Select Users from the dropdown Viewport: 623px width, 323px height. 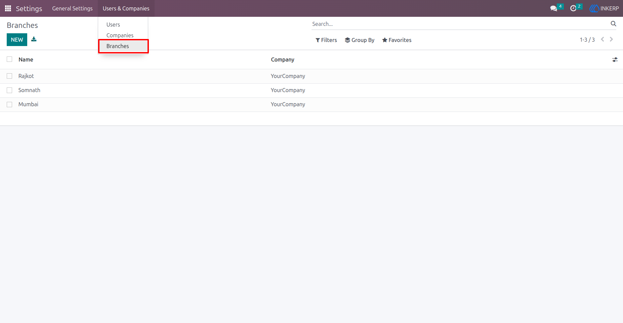click(x=113, y=25)
